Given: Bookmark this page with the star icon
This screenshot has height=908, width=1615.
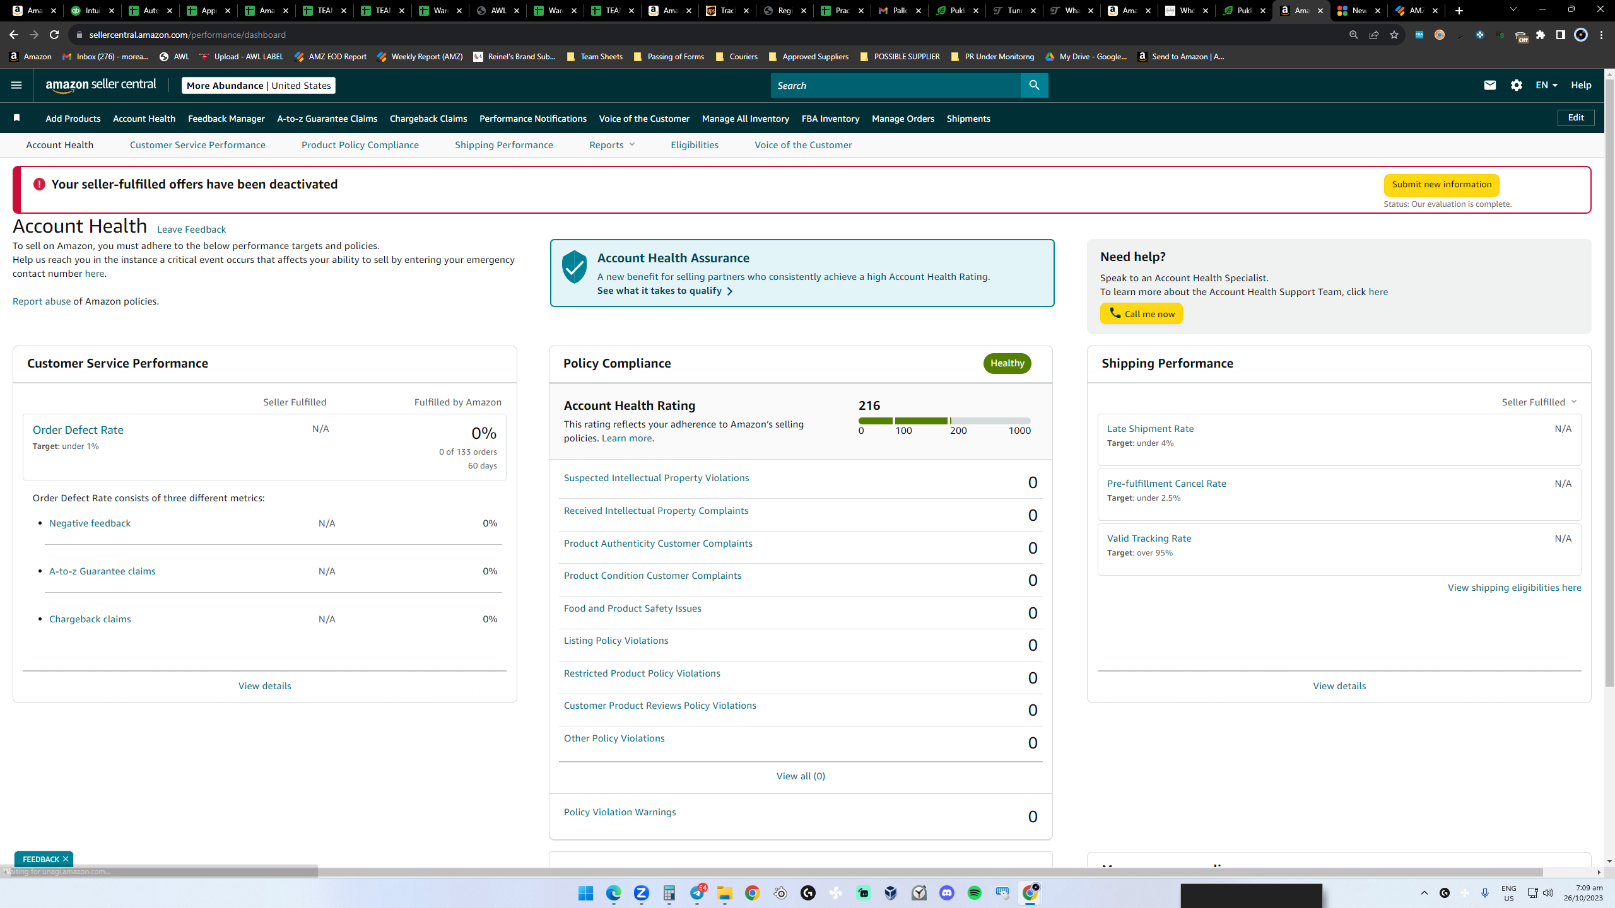Looking at the screenshot, I should click(1394, 35).
